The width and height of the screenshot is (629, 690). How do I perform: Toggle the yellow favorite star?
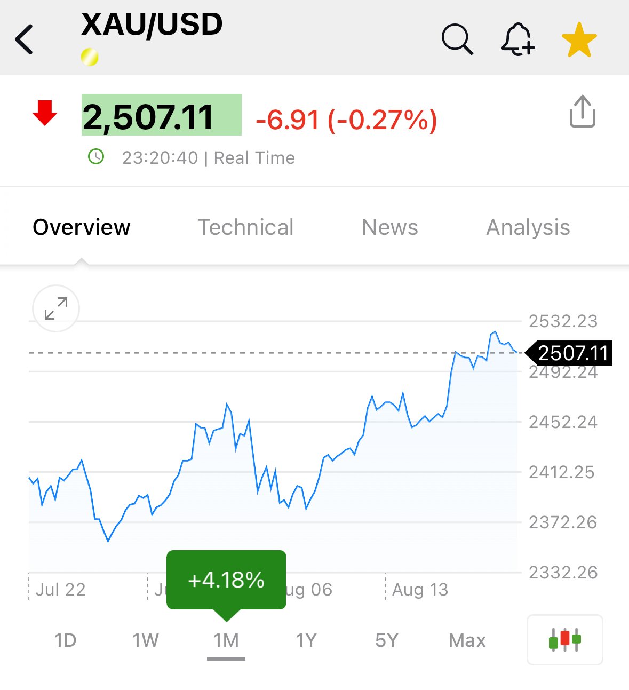[579, 40]
